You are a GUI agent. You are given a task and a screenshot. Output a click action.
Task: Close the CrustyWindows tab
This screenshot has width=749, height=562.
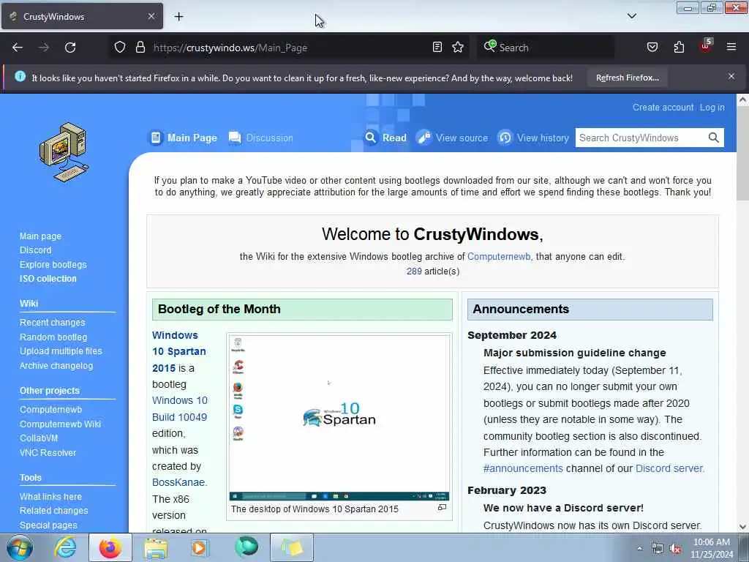click(x=151, y=16)
